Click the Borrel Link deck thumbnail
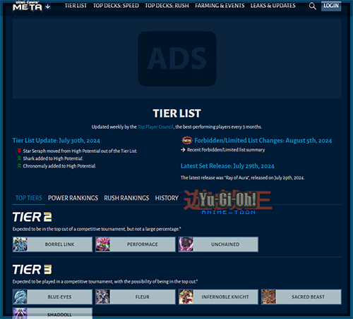The height and width of the screenshot is (319, 353). coord(20,244)
